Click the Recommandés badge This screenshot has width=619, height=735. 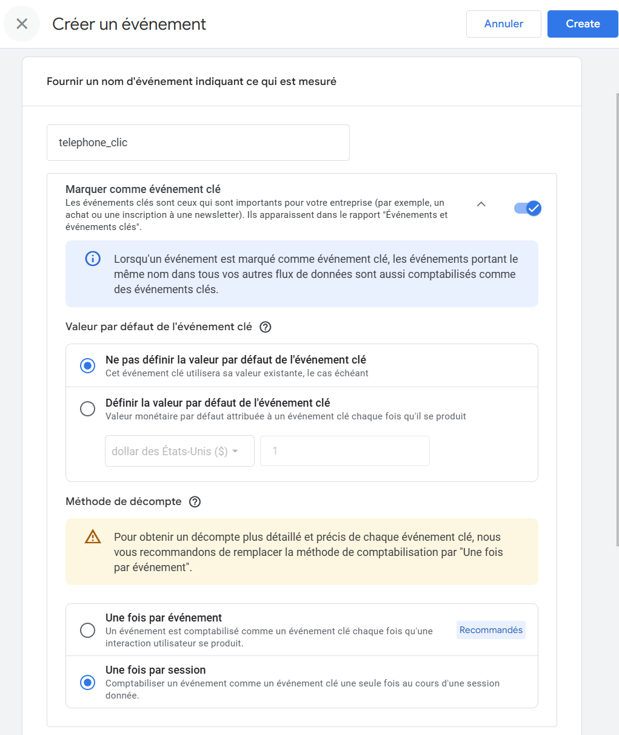(x=490, y=630)
